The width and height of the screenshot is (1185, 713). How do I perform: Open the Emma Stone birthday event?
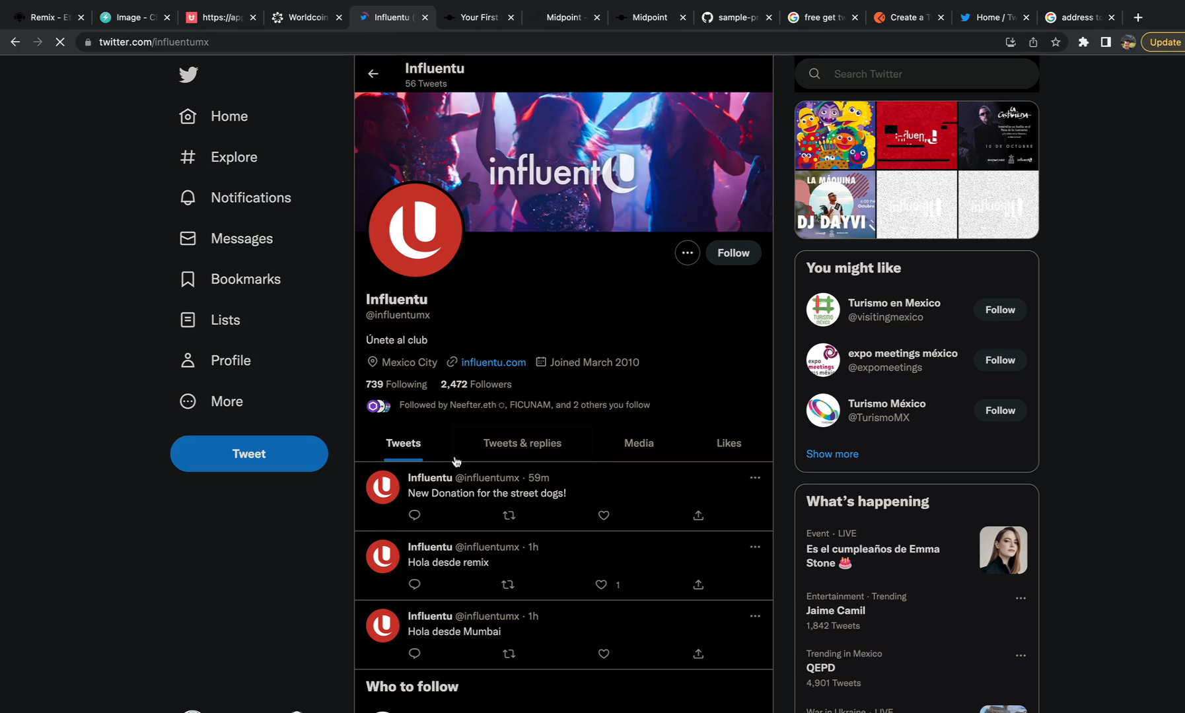(916, 549)
